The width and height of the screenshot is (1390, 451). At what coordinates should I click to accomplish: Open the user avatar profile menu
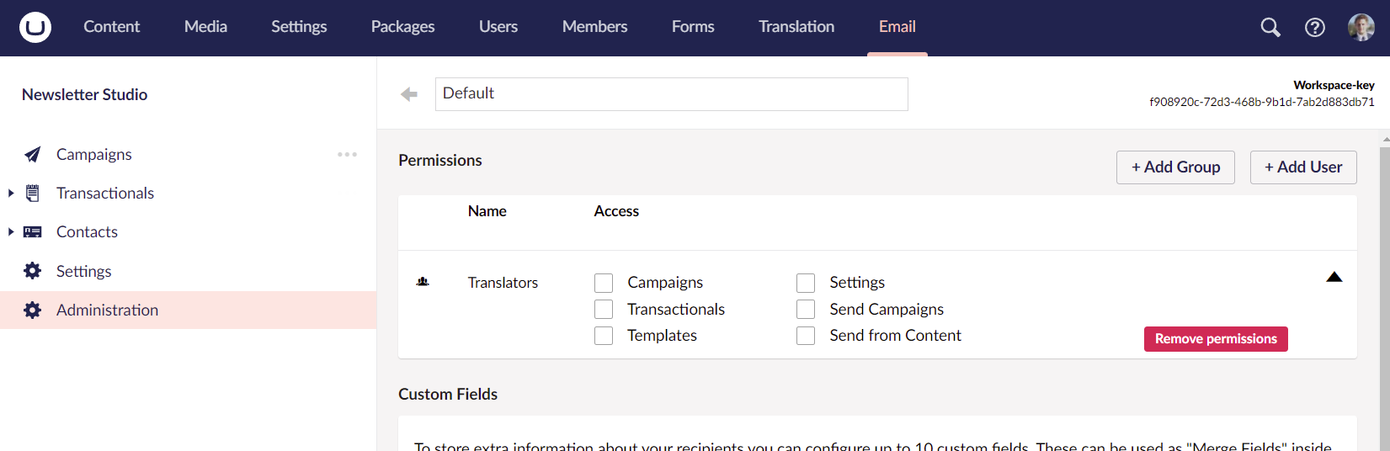click(x=1361, y=28)
